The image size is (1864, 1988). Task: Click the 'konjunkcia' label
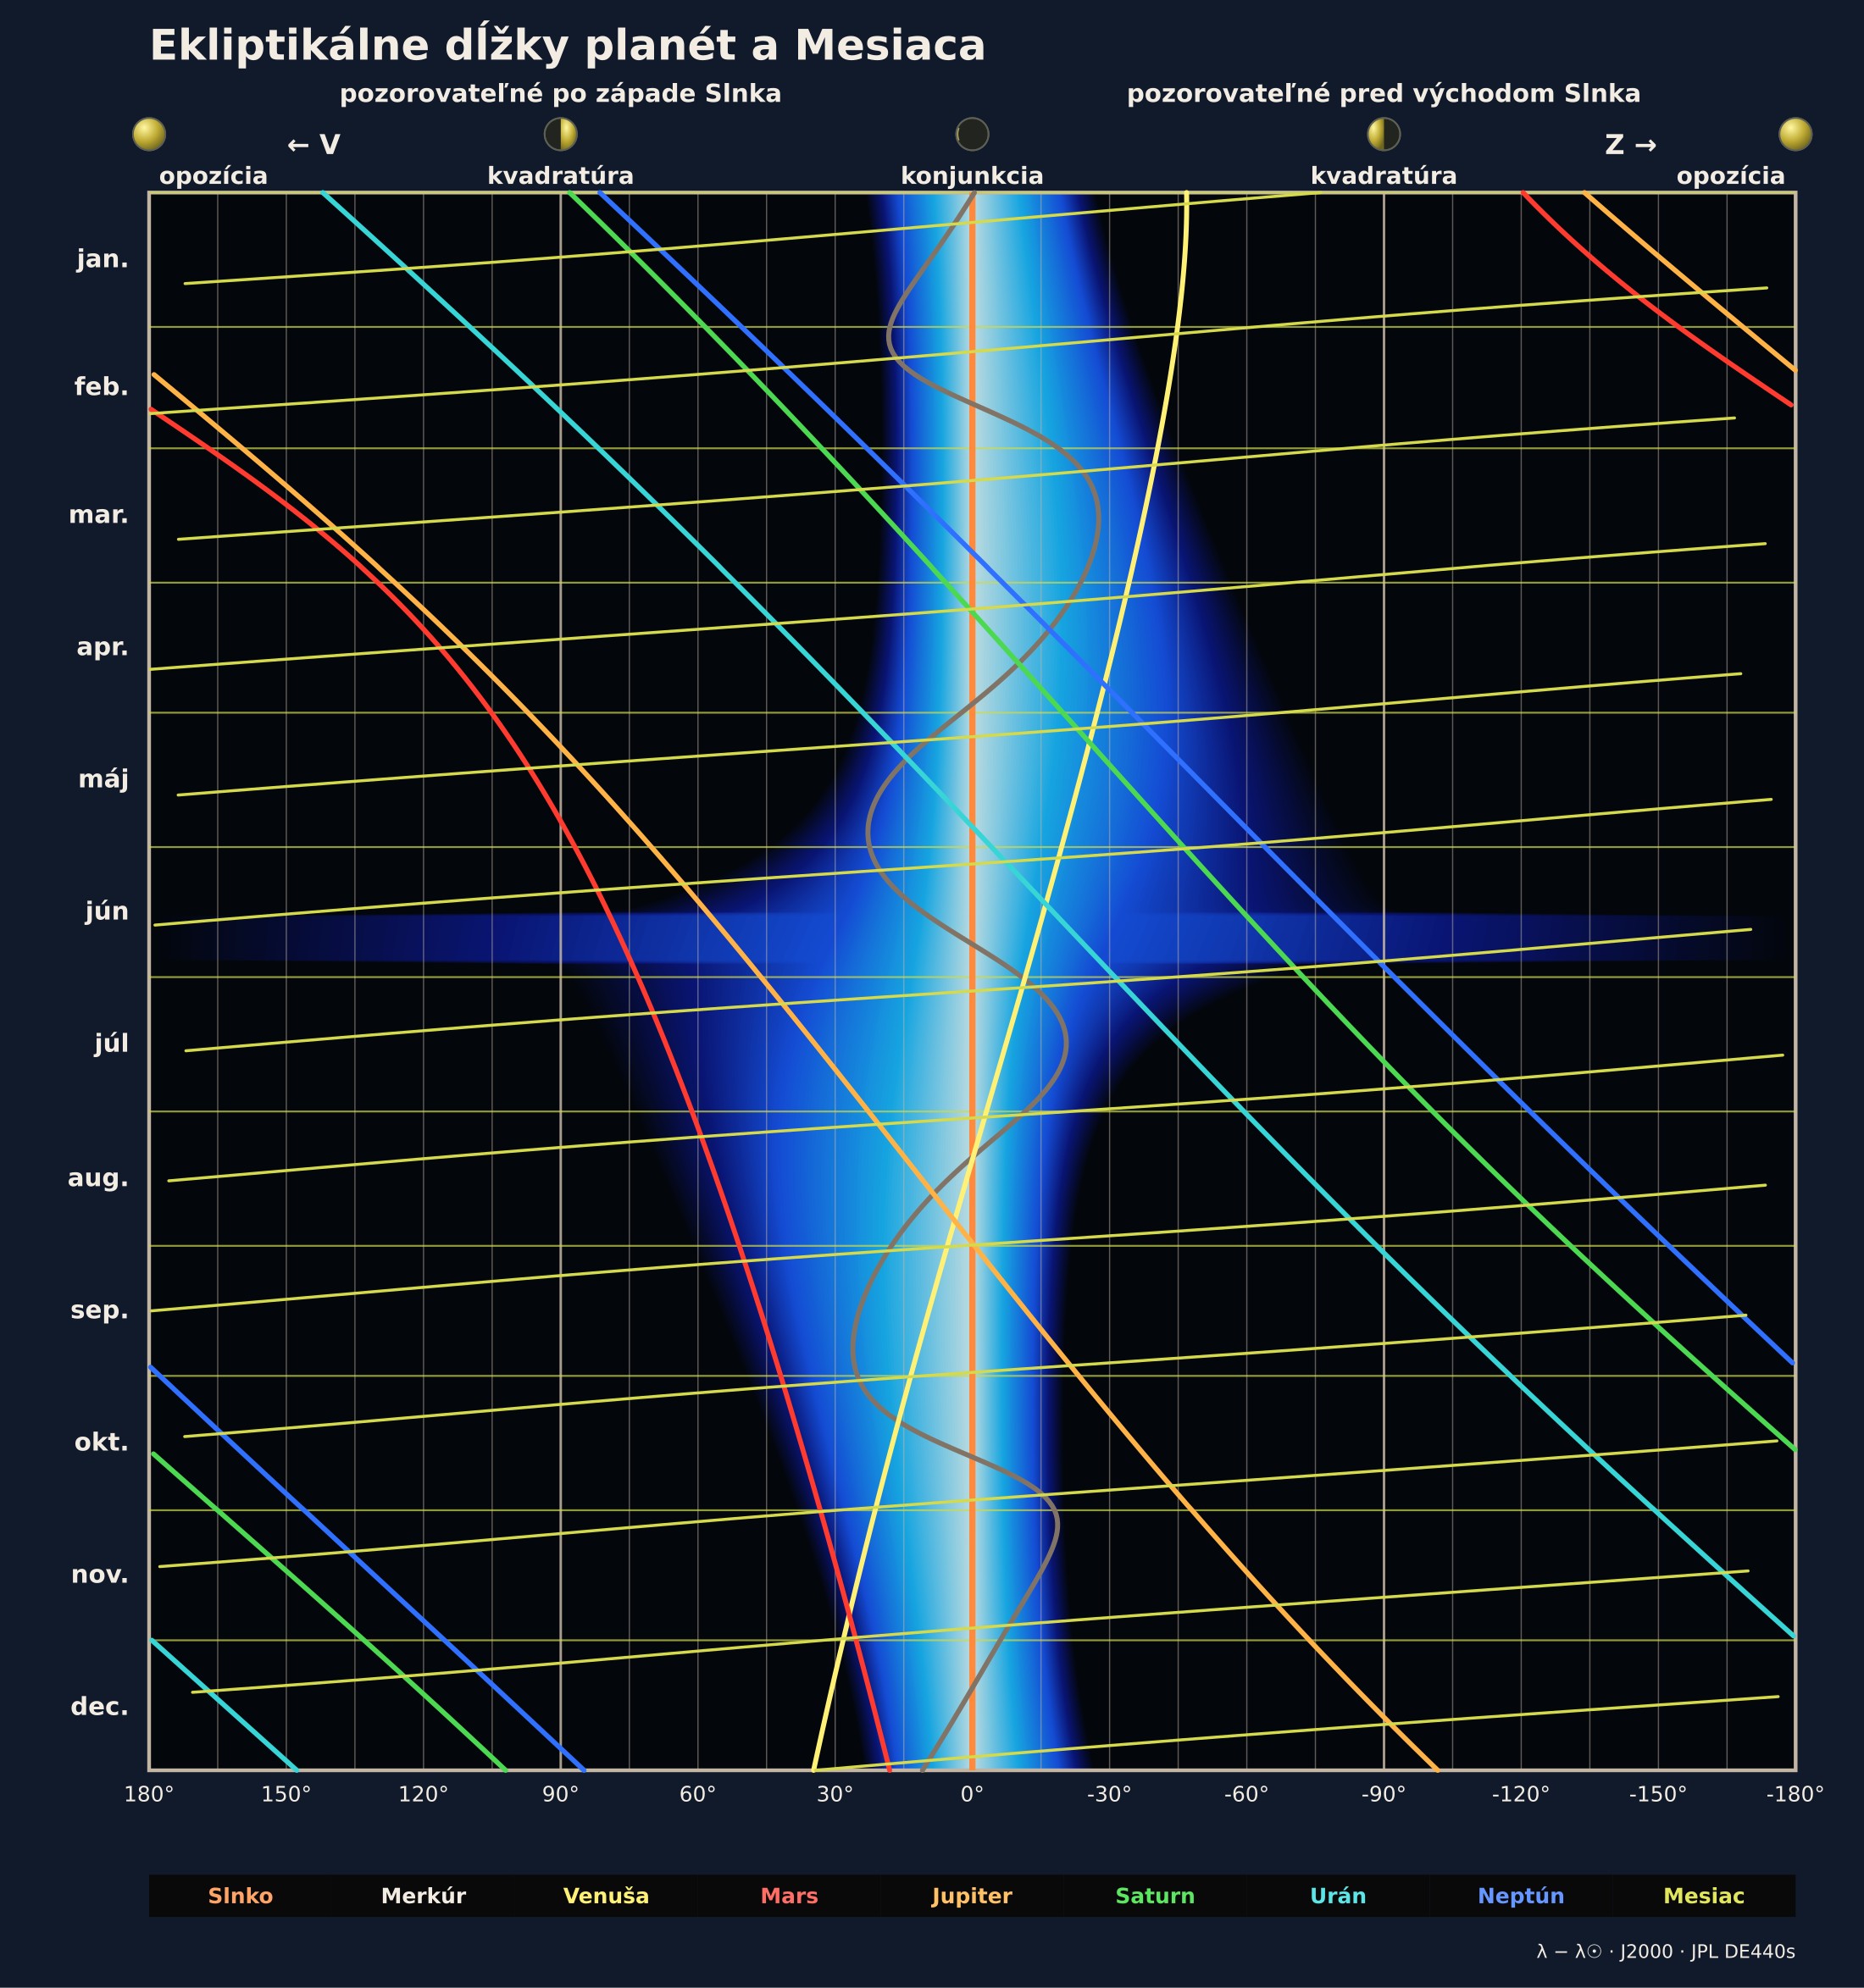(x=973, y=176)
